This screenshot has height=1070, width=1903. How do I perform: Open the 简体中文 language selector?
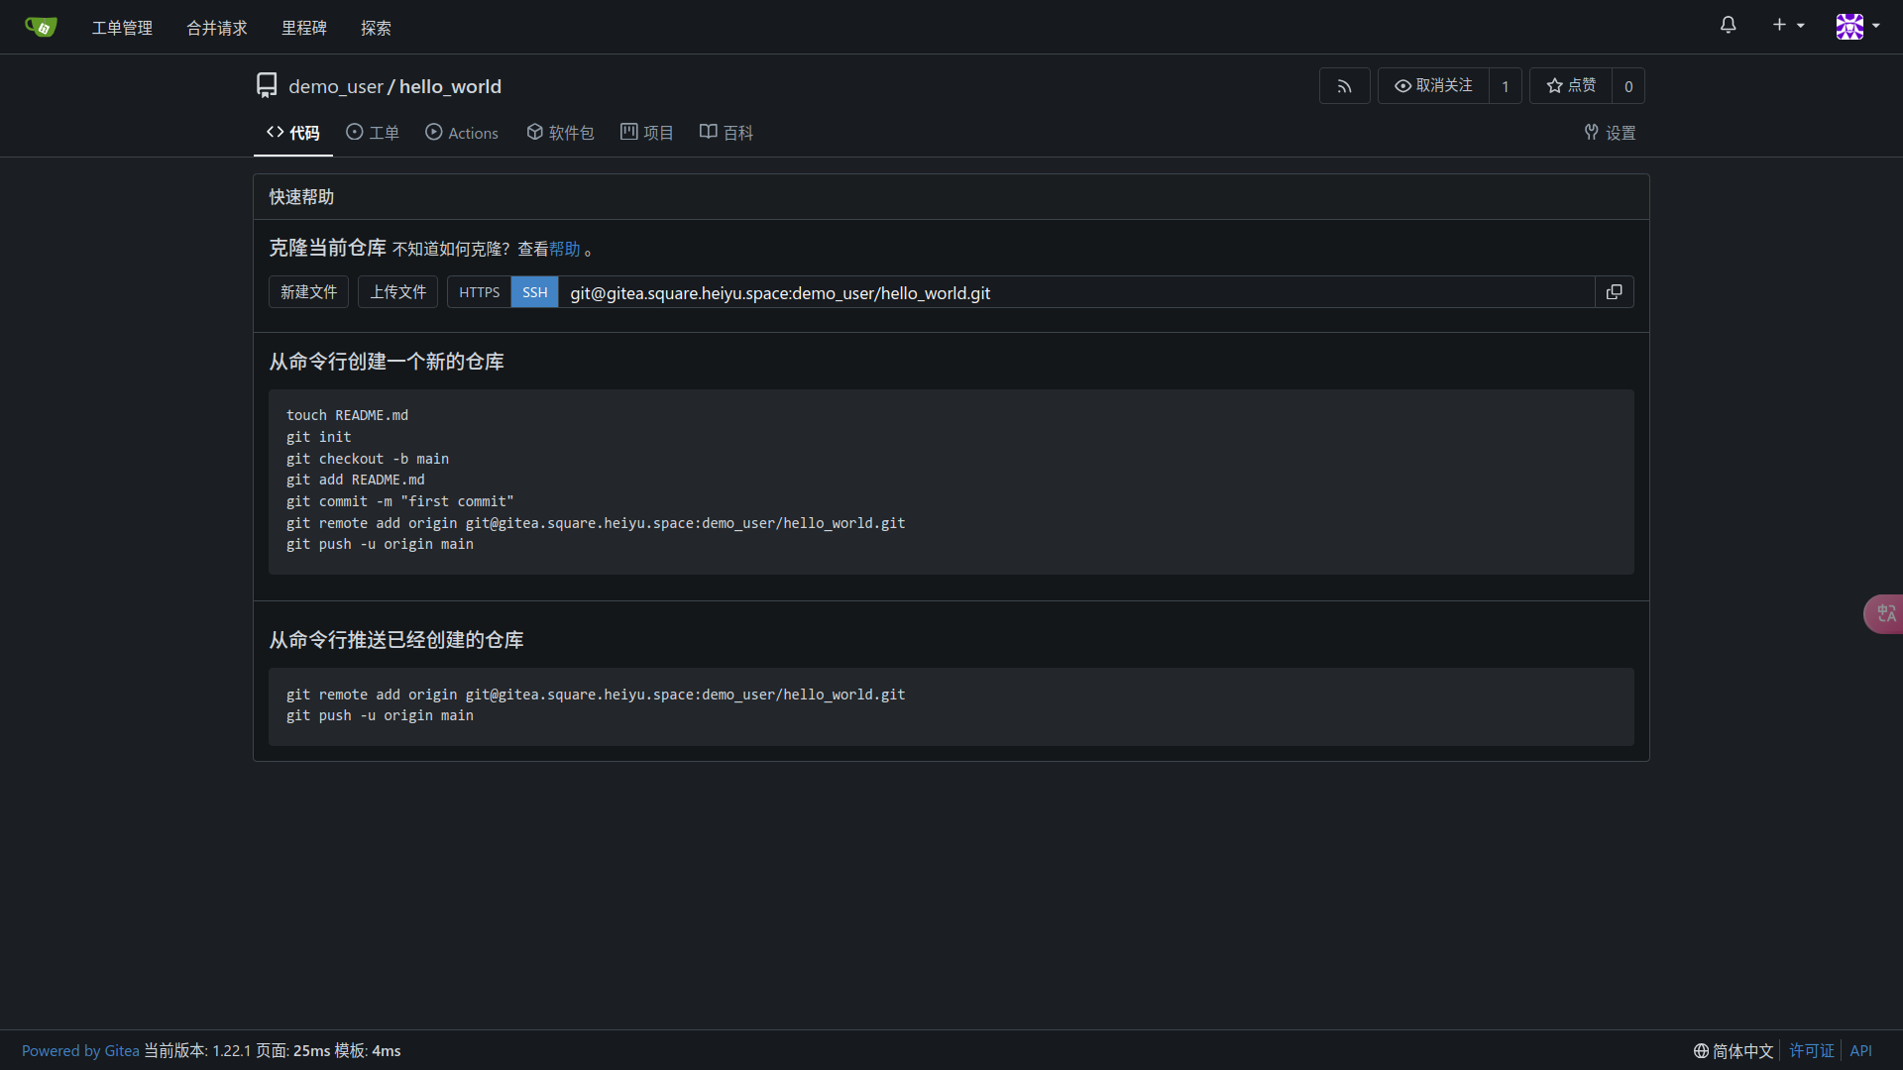1734,1051
